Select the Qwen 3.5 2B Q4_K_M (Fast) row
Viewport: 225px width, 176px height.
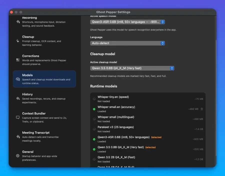pos(148,159)
